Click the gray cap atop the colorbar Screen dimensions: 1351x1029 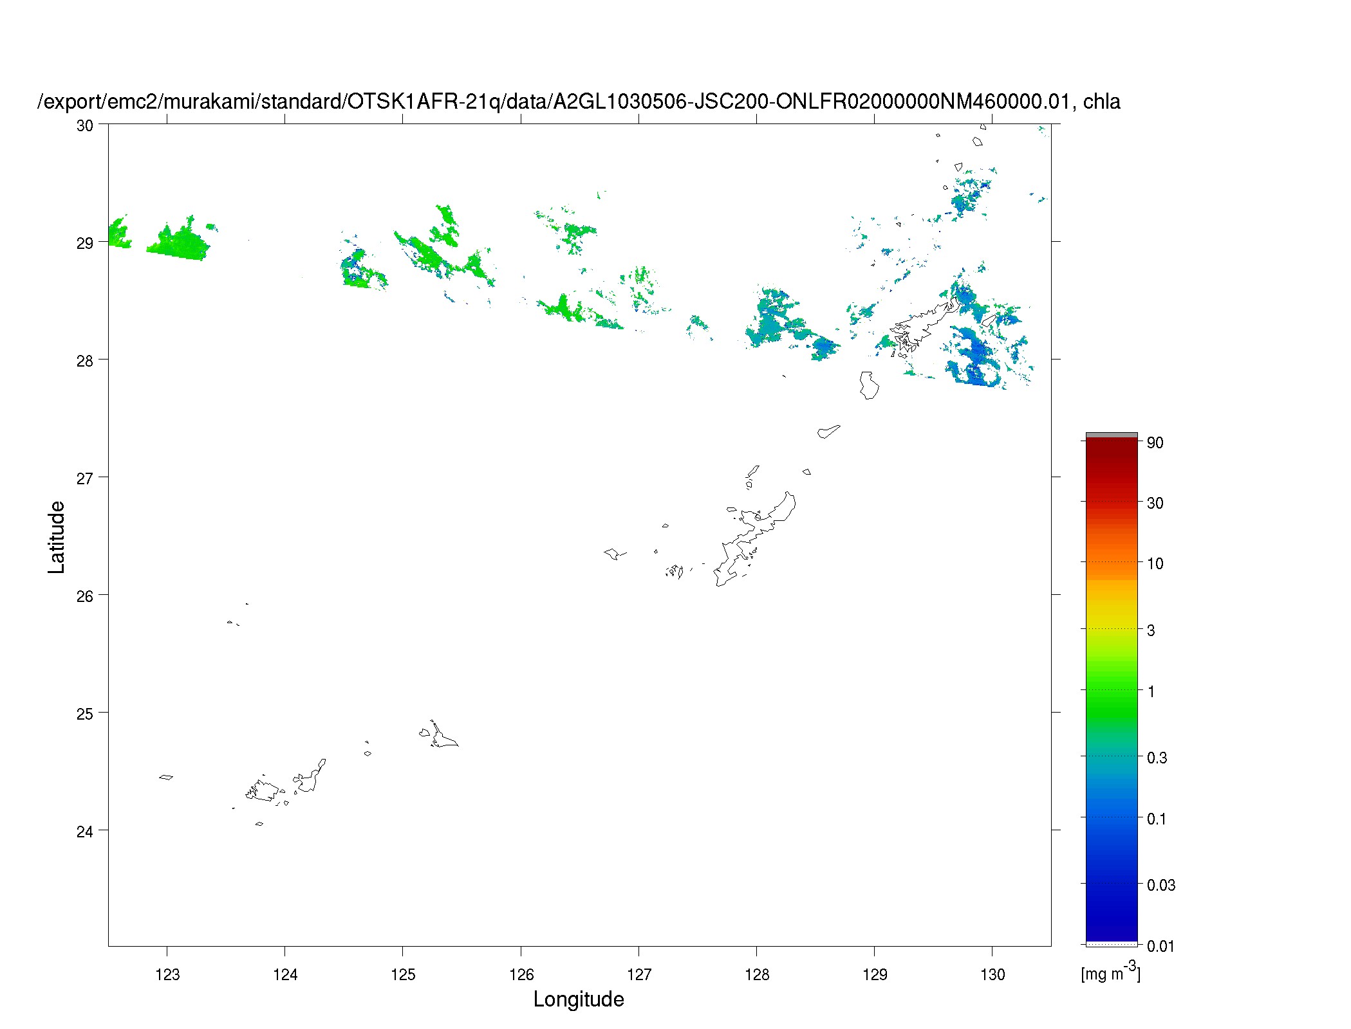point(1112,435)
